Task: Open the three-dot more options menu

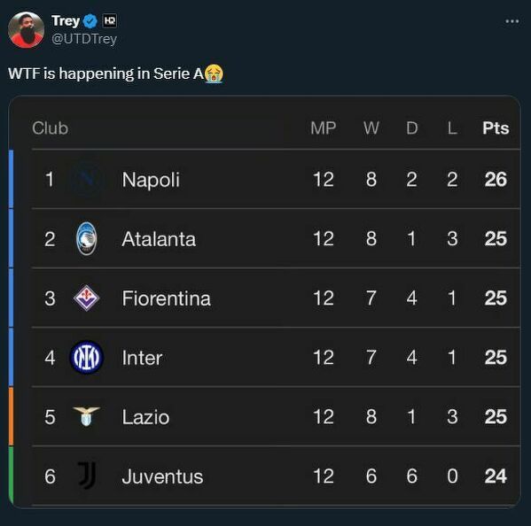Action: tap(512, 21)
